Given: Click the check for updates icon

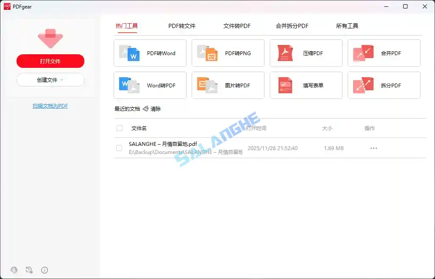Looking at the screenshot, I should [29, 270].
